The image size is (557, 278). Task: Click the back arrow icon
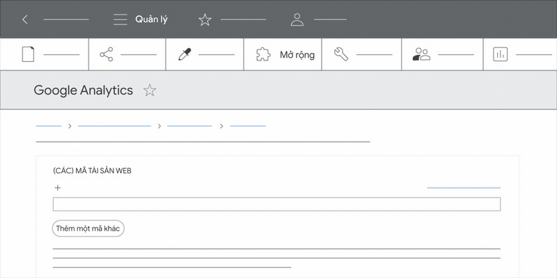25,19
